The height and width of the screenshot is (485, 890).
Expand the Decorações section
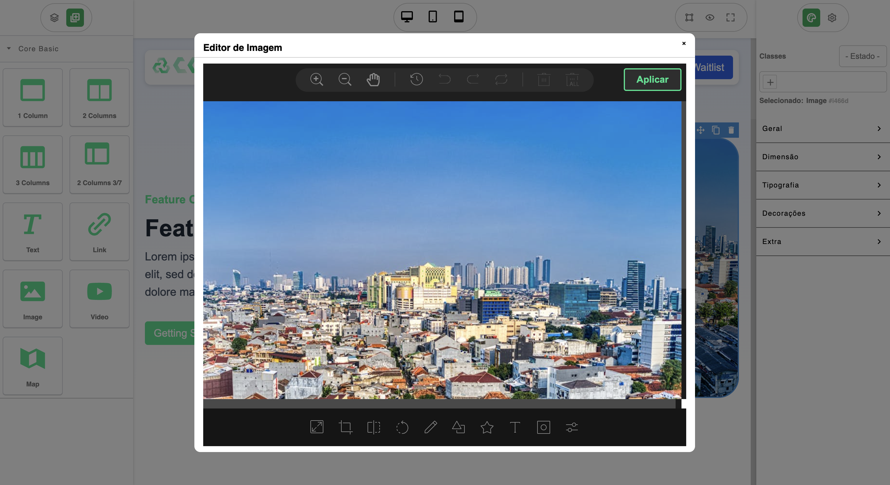pos(823,214)
